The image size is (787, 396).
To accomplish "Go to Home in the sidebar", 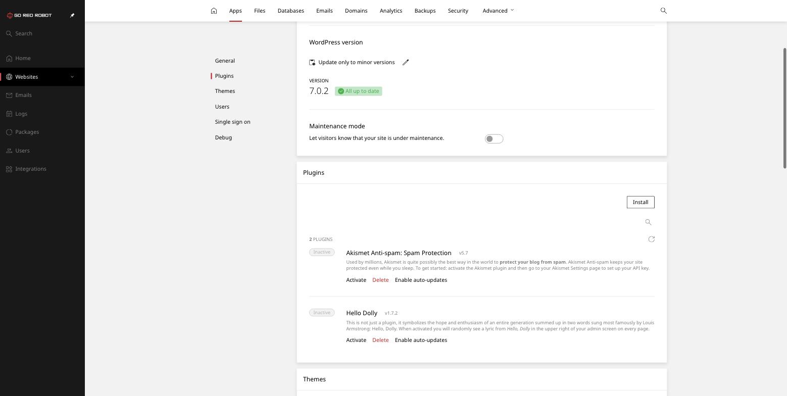I will point(42,58).
